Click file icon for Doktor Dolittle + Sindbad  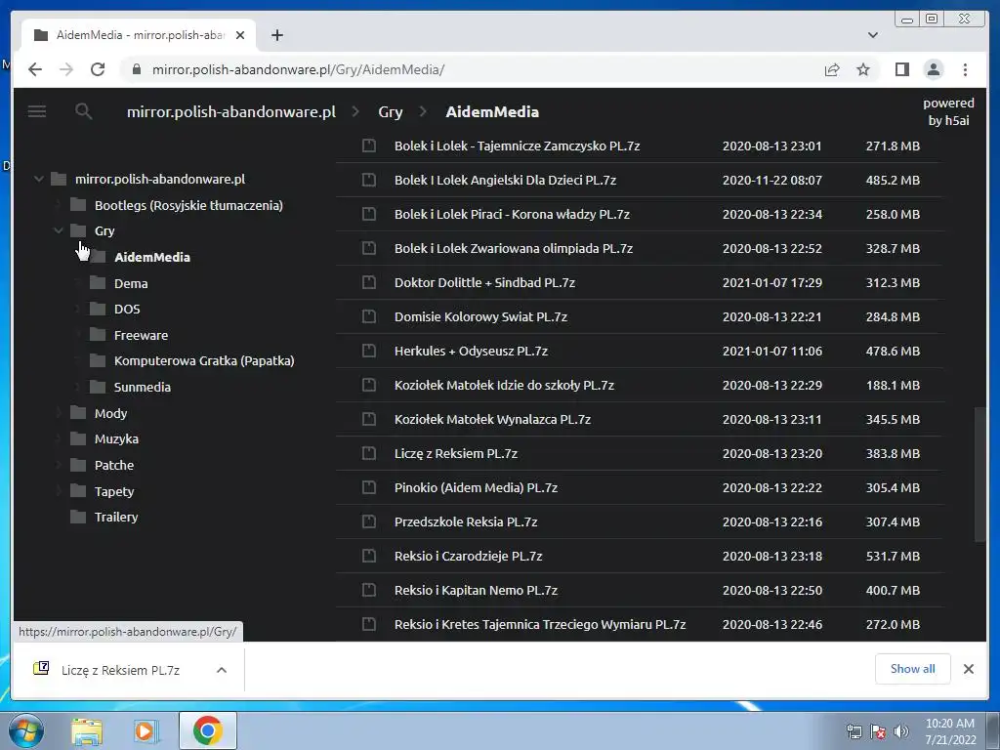click(368, 282)
